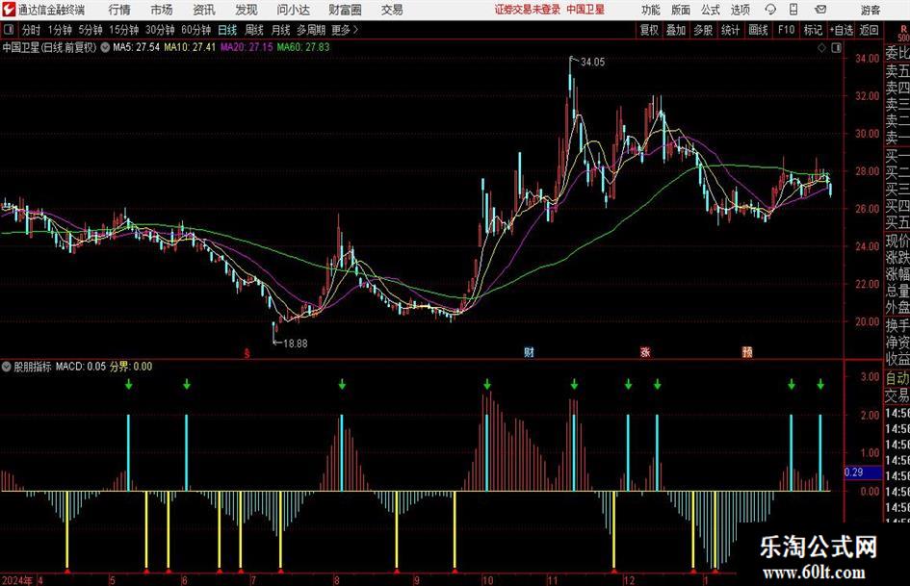Click the MA20: 27.15 label
The image size is (910, 586).
(x=247, y=47)
